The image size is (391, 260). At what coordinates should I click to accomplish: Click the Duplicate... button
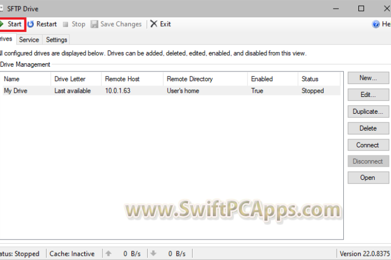[368, 111]
